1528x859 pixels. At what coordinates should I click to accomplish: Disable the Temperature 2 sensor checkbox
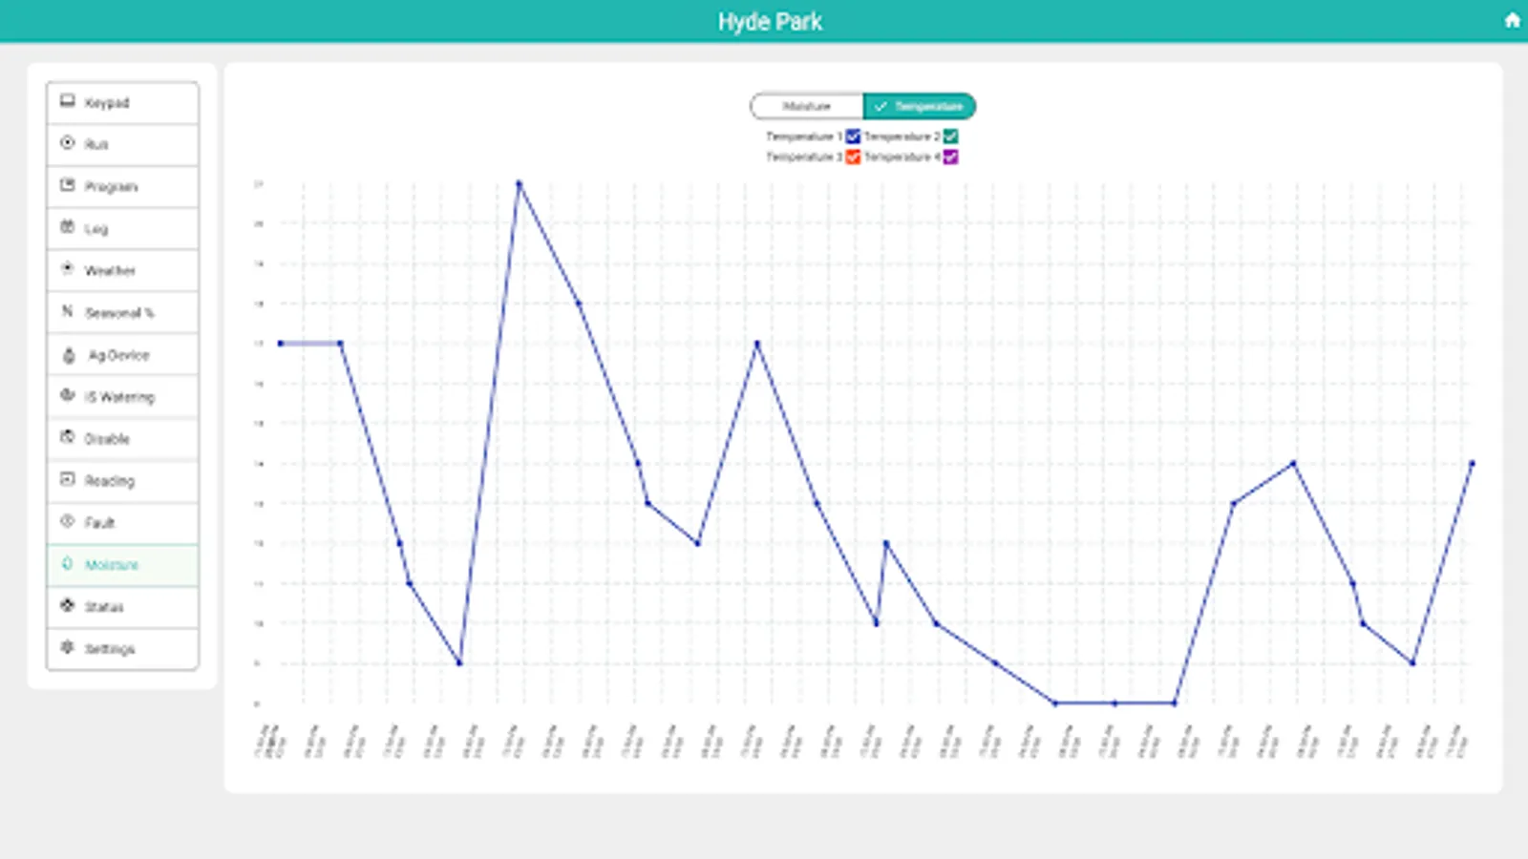(949, 136)
